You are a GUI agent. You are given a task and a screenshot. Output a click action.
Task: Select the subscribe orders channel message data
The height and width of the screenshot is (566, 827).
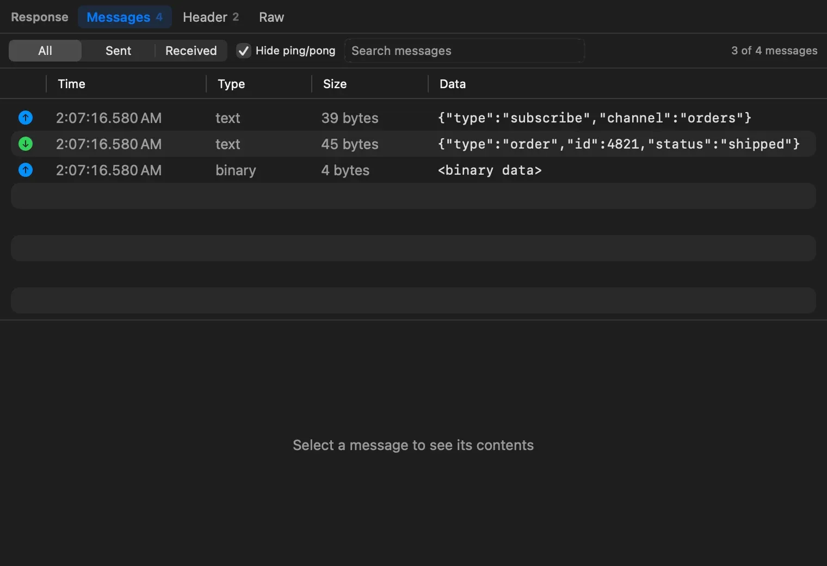click(595, 118)
